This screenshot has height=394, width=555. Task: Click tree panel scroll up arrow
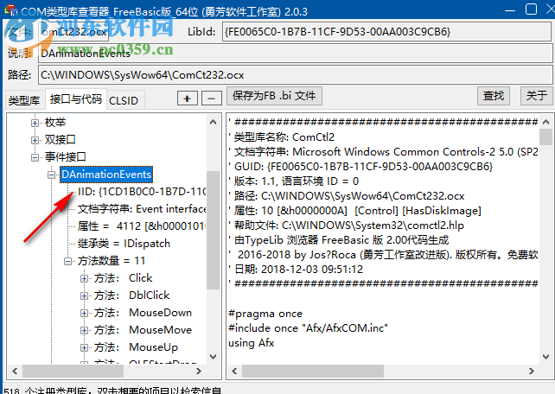(213, 122)
